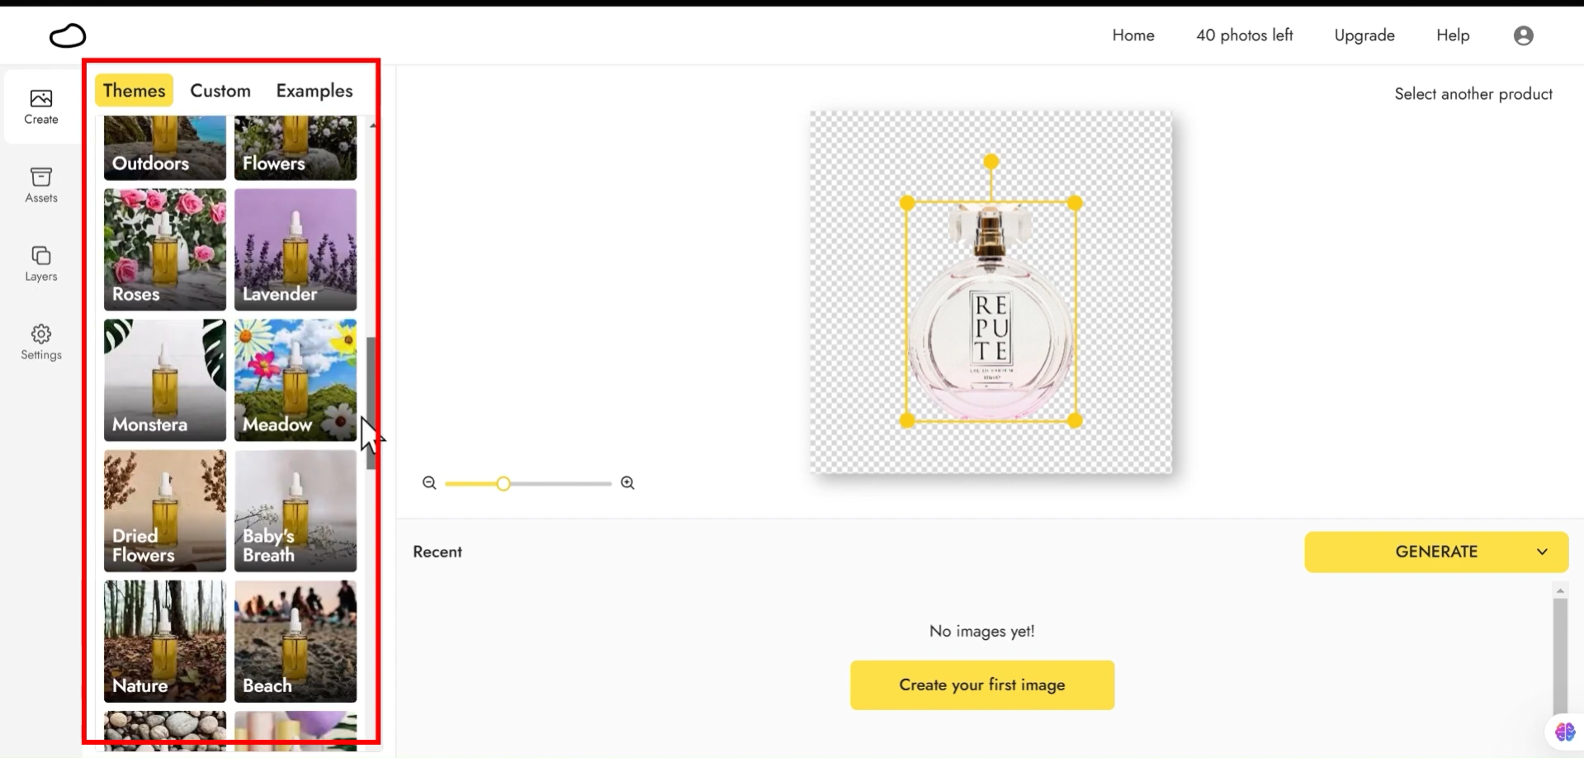The width and height of the screenshot is (1584, 758).
Task: Select the Baby's Breath theme
Action: tap(296, 510)
